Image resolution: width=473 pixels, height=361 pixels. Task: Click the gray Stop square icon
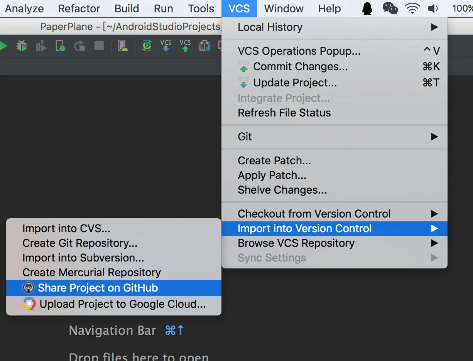[99, 46]
